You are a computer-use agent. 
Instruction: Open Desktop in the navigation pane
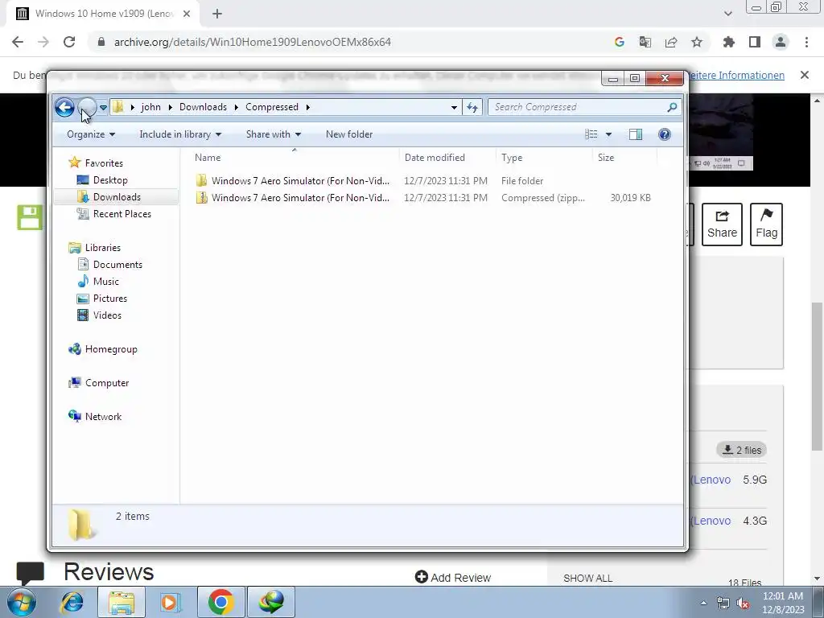click(110, 180)
